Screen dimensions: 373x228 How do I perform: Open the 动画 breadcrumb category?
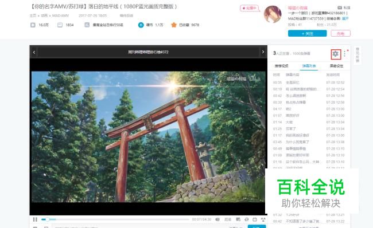(x=44, y=15)
